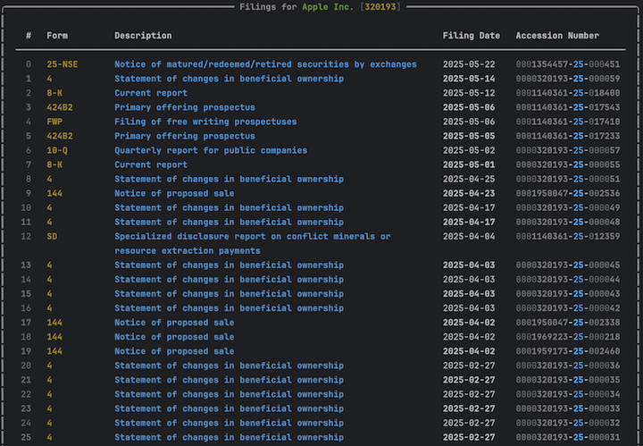Click accession number 0000320193-25-000031

coord(568,438)
